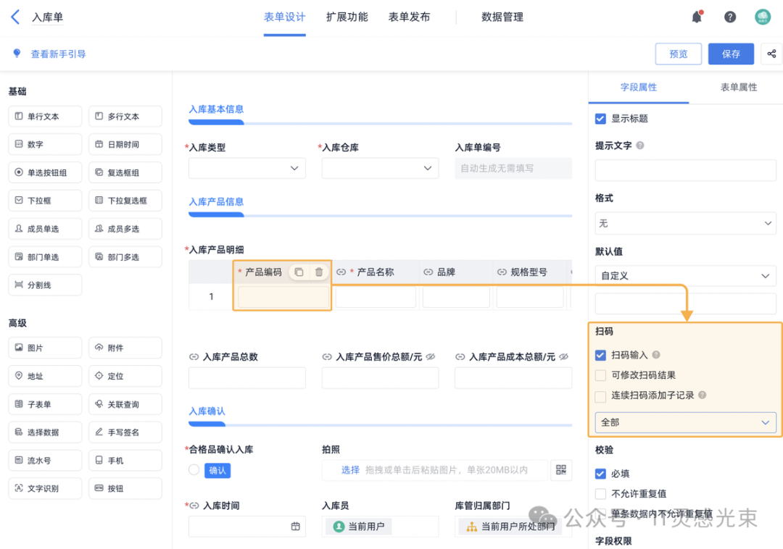Click the 提示文字 input field
This screenshot has width=783, height=549.
point(685,170)
